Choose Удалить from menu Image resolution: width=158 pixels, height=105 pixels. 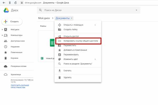click(x=78, y=77)
